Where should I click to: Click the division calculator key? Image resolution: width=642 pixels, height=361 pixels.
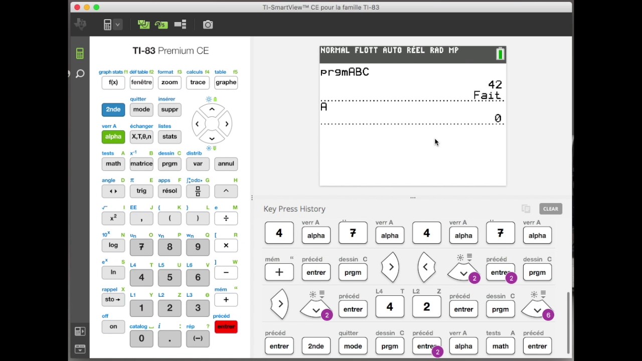226,218
